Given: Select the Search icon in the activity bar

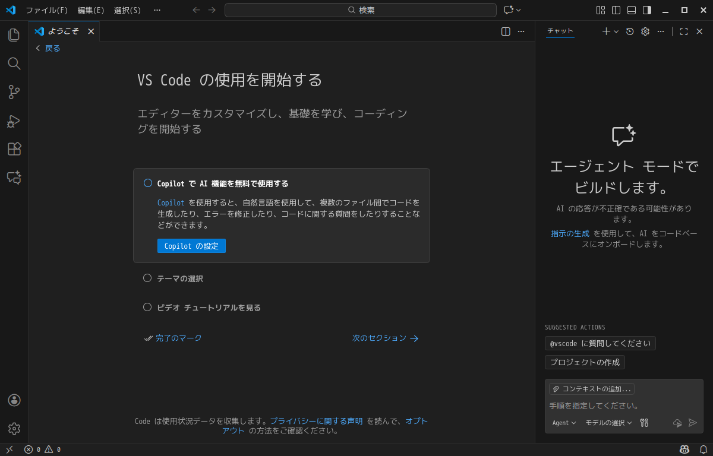Looking at the screenshot, I should [14, 64].
